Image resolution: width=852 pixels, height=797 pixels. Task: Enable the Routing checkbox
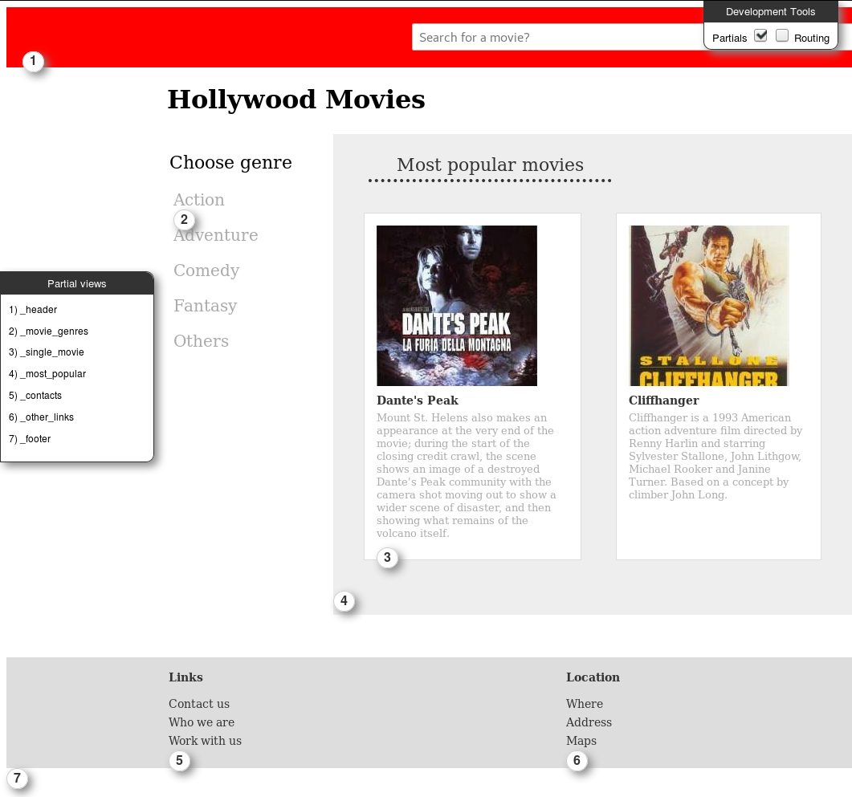[x=782, y=36]
